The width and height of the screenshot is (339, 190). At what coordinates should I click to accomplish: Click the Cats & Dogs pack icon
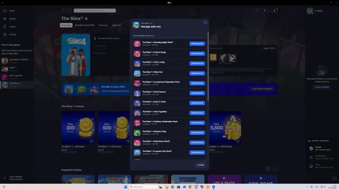click(137, 54)
